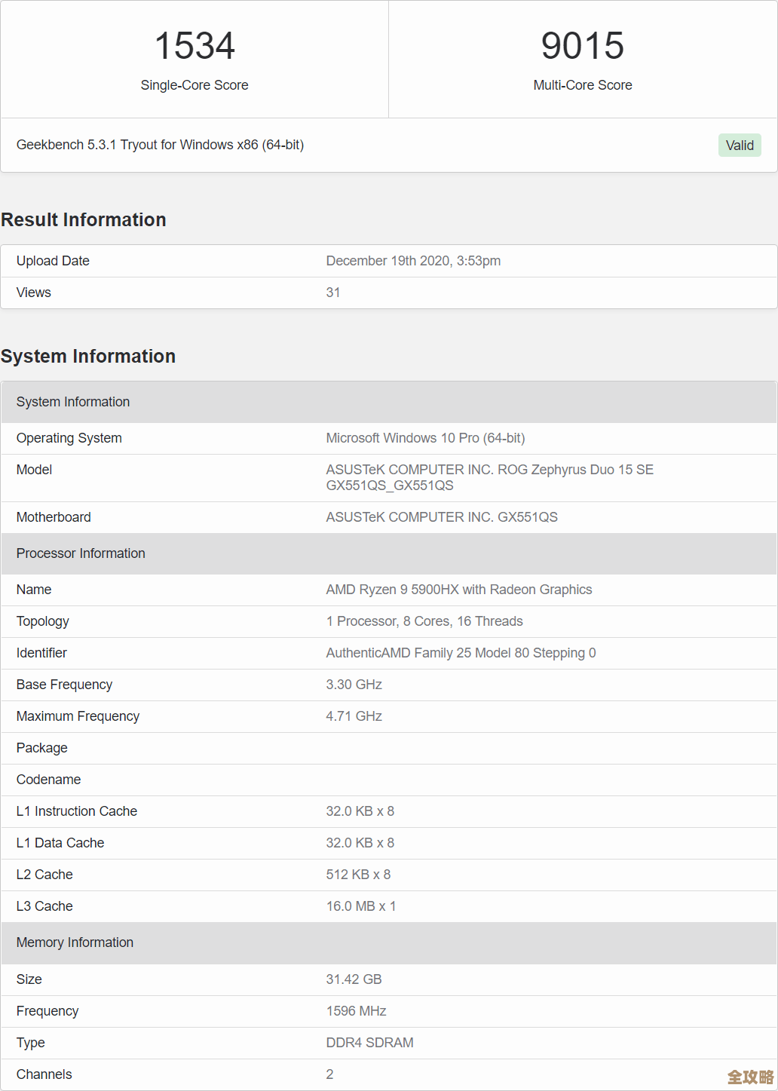Image resolution: width=778 pixels, height=1091 pixels.
Task: Click the Processor Information section header
Action: pos(81,553)
